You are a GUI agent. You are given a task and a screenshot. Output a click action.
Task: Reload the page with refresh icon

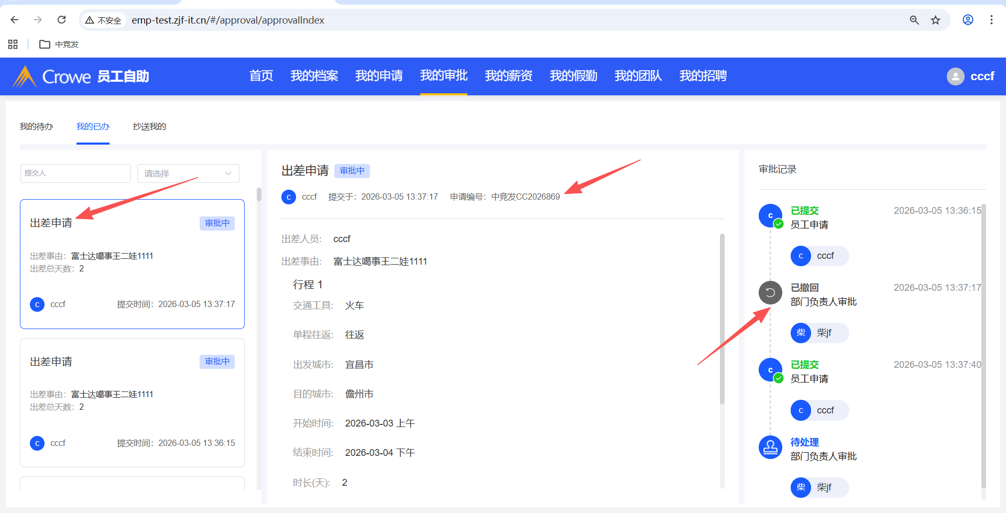(x=61, y=20)
